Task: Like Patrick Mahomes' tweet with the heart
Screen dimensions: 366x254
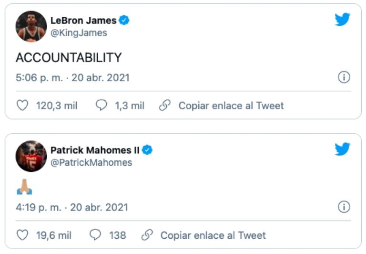Action: click(22, 235)
